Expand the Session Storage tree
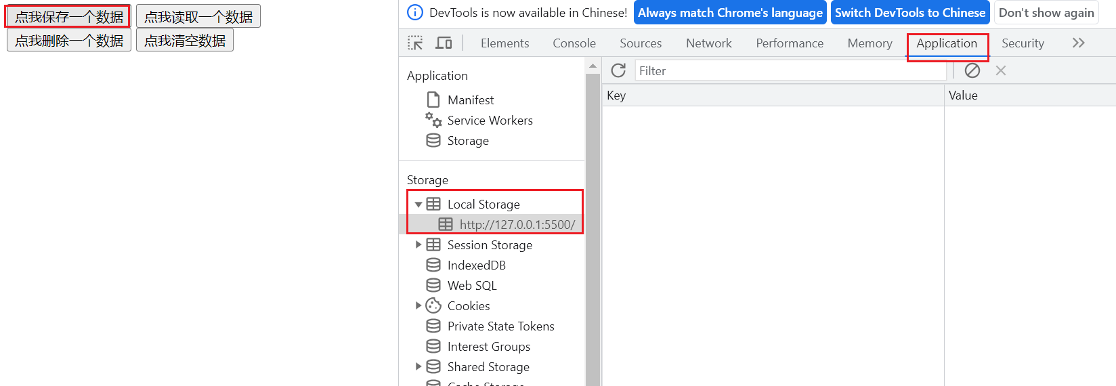The height and width of the screenshot is (386, 1116). tap(418, 245)
